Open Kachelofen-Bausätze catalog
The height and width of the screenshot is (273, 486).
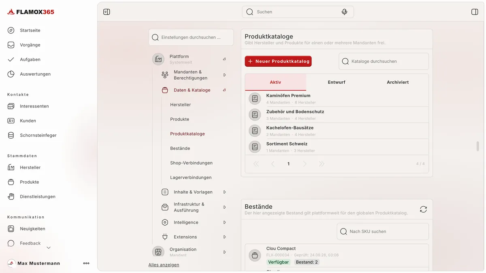click(337, 131)
